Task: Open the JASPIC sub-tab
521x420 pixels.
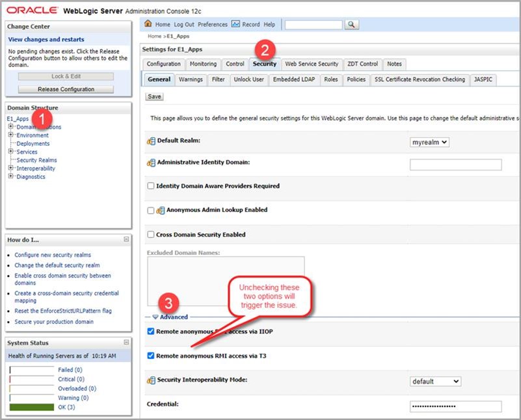Action: coord(483,79)
